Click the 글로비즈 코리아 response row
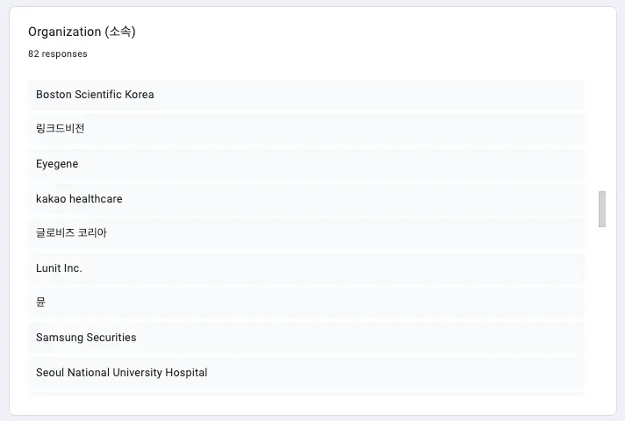The image size is (625, 421). tap(306, 233)
